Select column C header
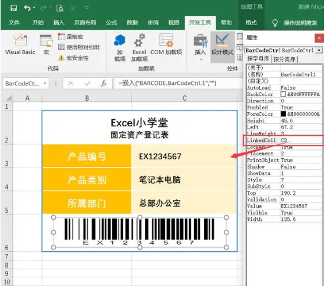Viewport: 325px width, 289px height. (x=184, y=98)
